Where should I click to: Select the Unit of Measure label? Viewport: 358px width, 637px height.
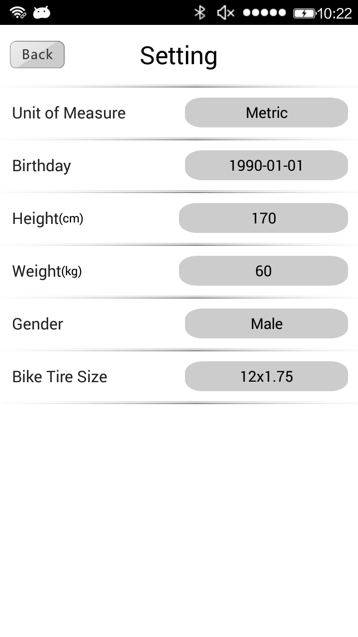[x=69, y=113]
